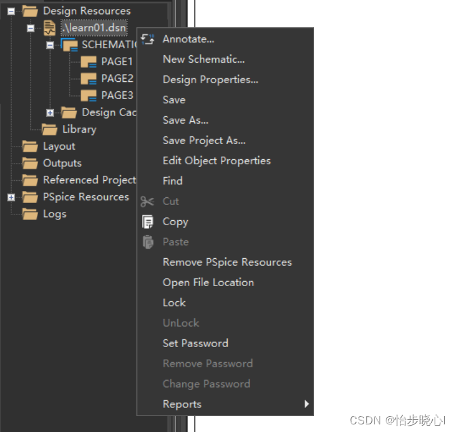This screenshot has width=455, height=432.
Task: Select Design Properties menu entry
Action: pos(210,80)
